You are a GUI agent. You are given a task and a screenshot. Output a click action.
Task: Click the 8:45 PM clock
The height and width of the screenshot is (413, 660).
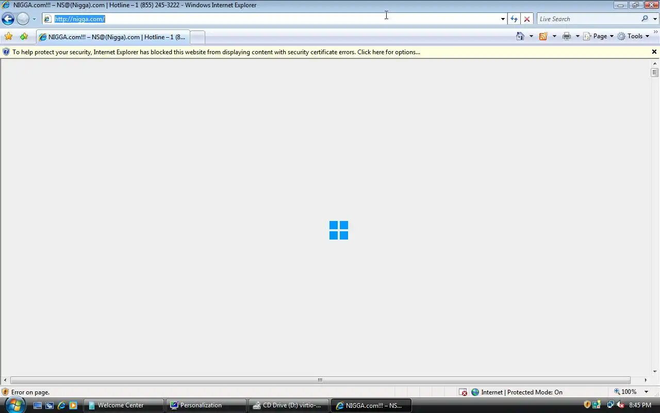(x=640, y=405)
